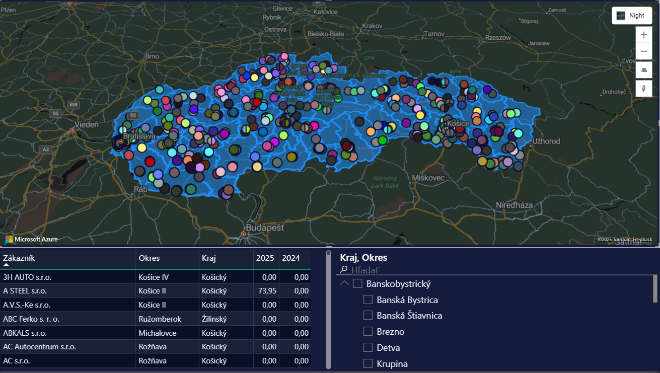Viewport: 660px width, 373px height.
Task: Open the map Feedback link
Action: [642, 240]
